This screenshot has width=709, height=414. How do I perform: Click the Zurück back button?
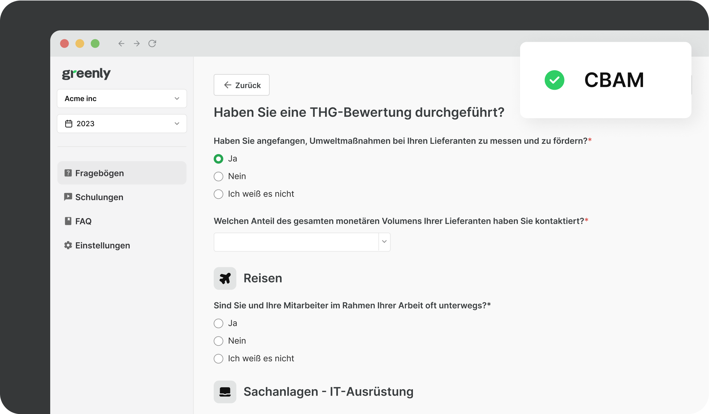pyautogui.click(x=242, y=85)
